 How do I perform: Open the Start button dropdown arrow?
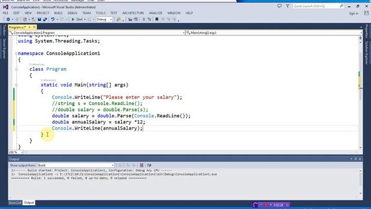85,19
